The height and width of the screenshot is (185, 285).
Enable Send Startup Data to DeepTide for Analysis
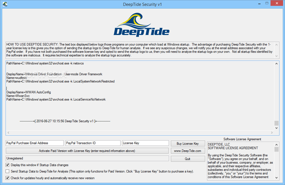coord(8,171)
